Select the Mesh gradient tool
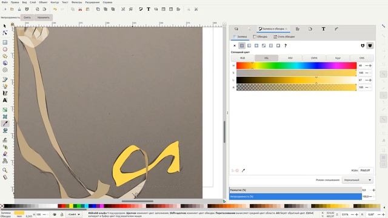 (5, 116)
